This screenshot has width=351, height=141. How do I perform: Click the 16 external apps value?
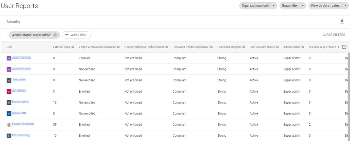[54, 102]
